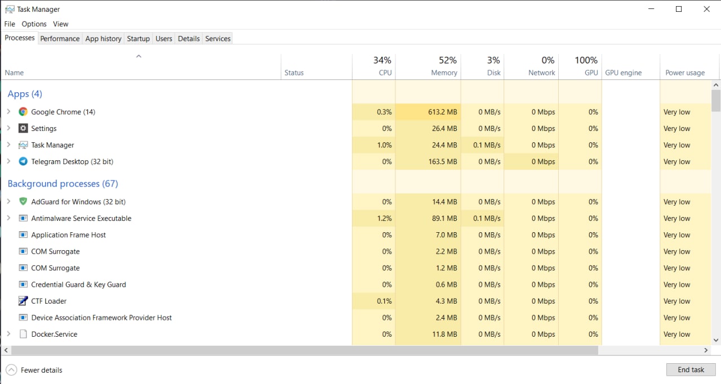Image resolution: width=721 pixels, height=384 pixels.
Task: Sort by the GPU engine column header
Action: (631, 67)
